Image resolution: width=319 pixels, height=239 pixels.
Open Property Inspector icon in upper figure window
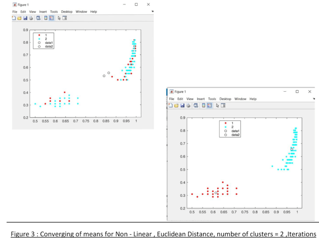click(x=65, y=18)
